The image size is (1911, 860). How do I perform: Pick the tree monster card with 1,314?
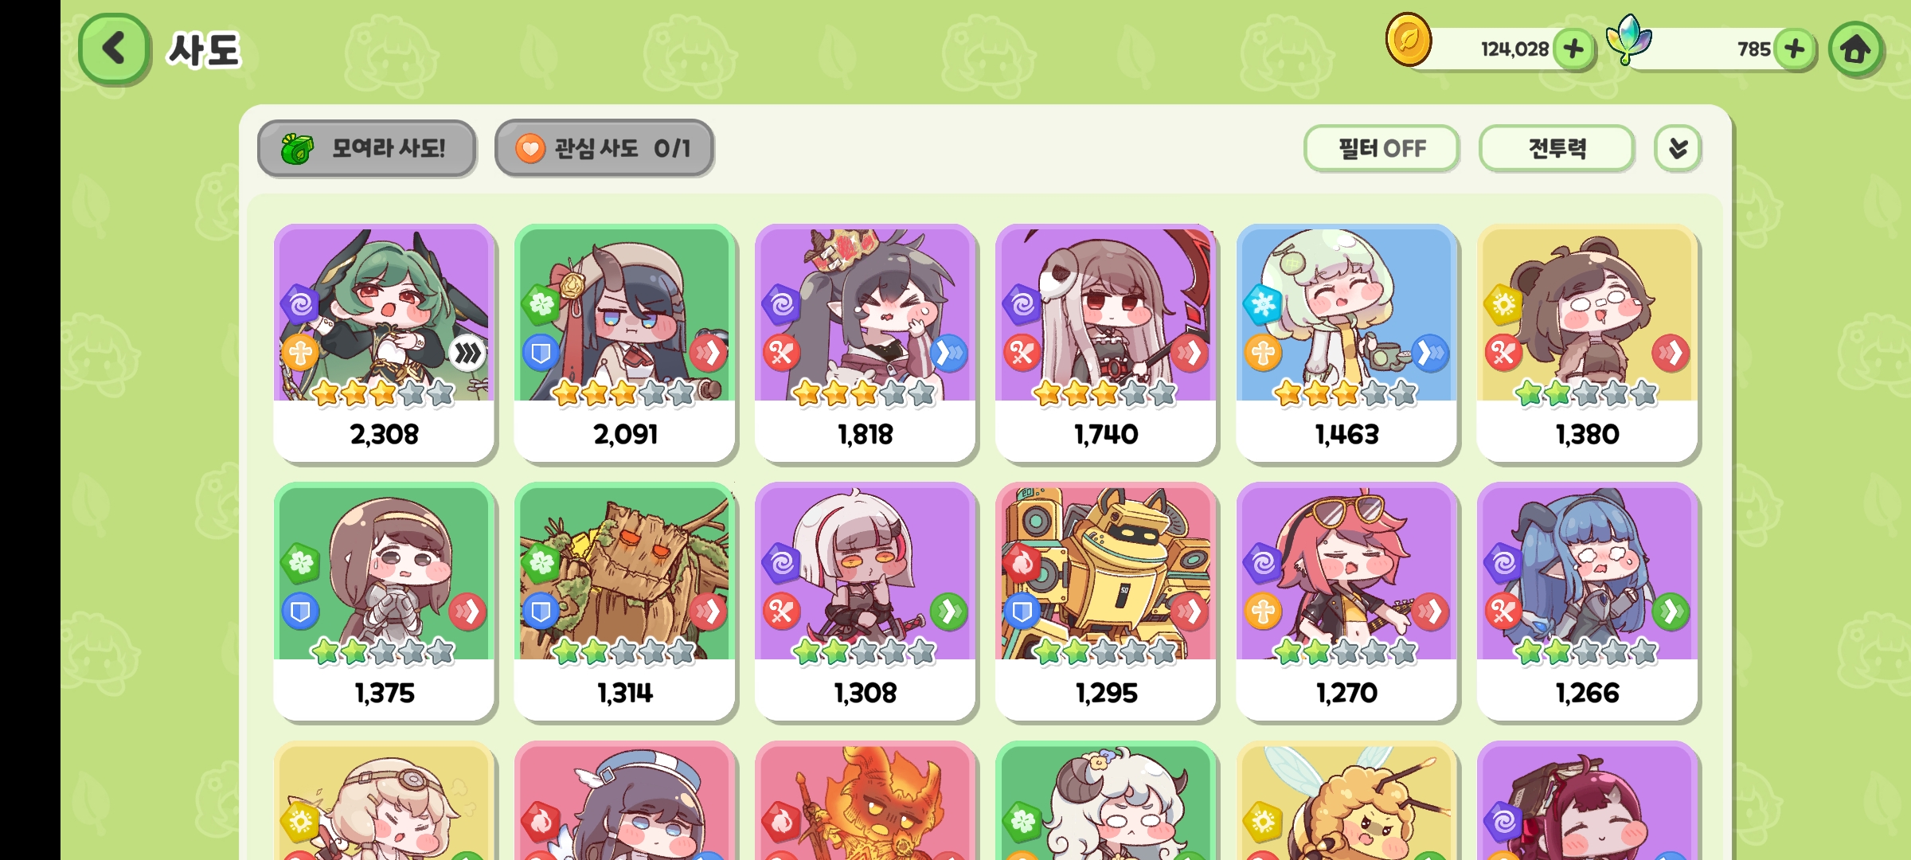tap(624, 602)
